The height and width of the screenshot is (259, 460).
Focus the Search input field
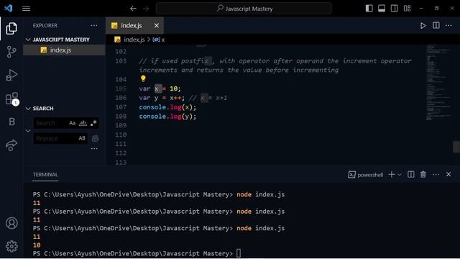click(66, 123)
